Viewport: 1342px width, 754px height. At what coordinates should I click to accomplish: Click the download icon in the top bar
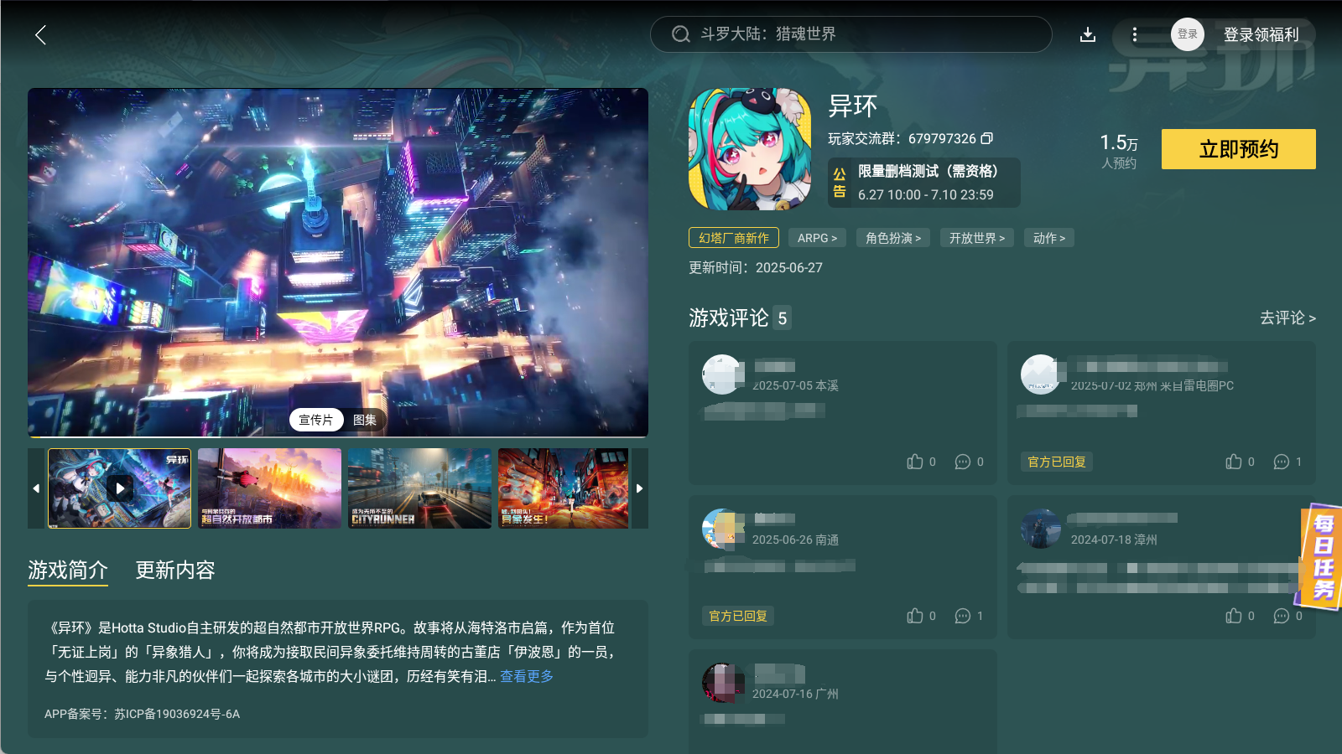click(1088, 34)
